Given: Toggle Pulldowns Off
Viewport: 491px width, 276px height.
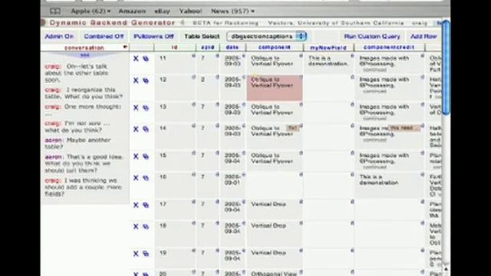Looking at the screenshot, I should pos(153,36).
